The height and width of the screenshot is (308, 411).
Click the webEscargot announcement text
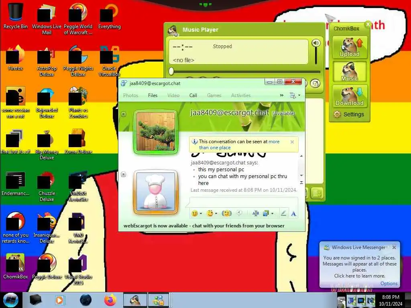tap(204, 226)
